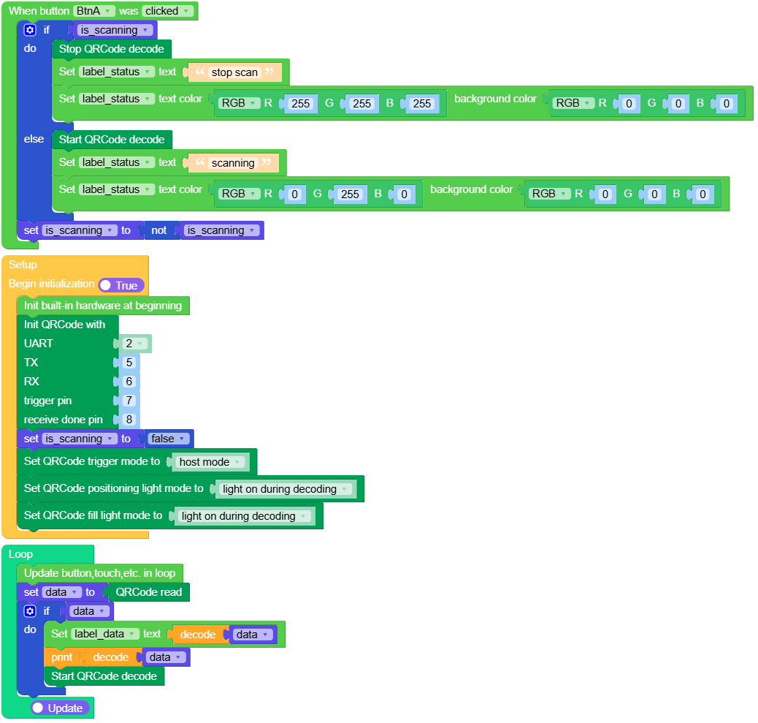
Task: Toggle the Update switch in Loop
Action: (x=60, y=708)
